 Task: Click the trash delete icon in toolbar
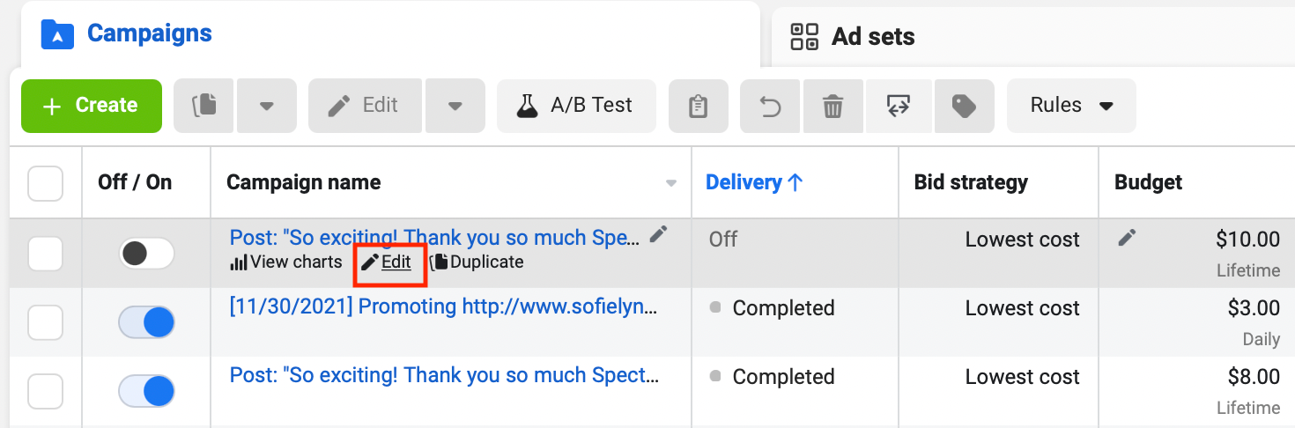point(832,107)
